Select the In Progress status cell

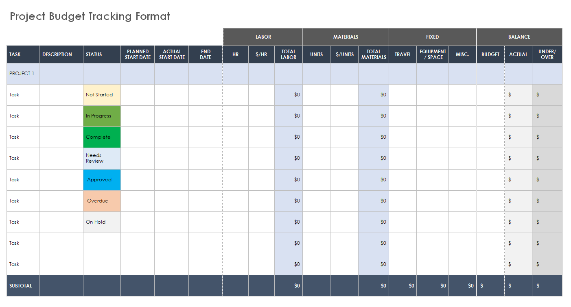[102, 116]
